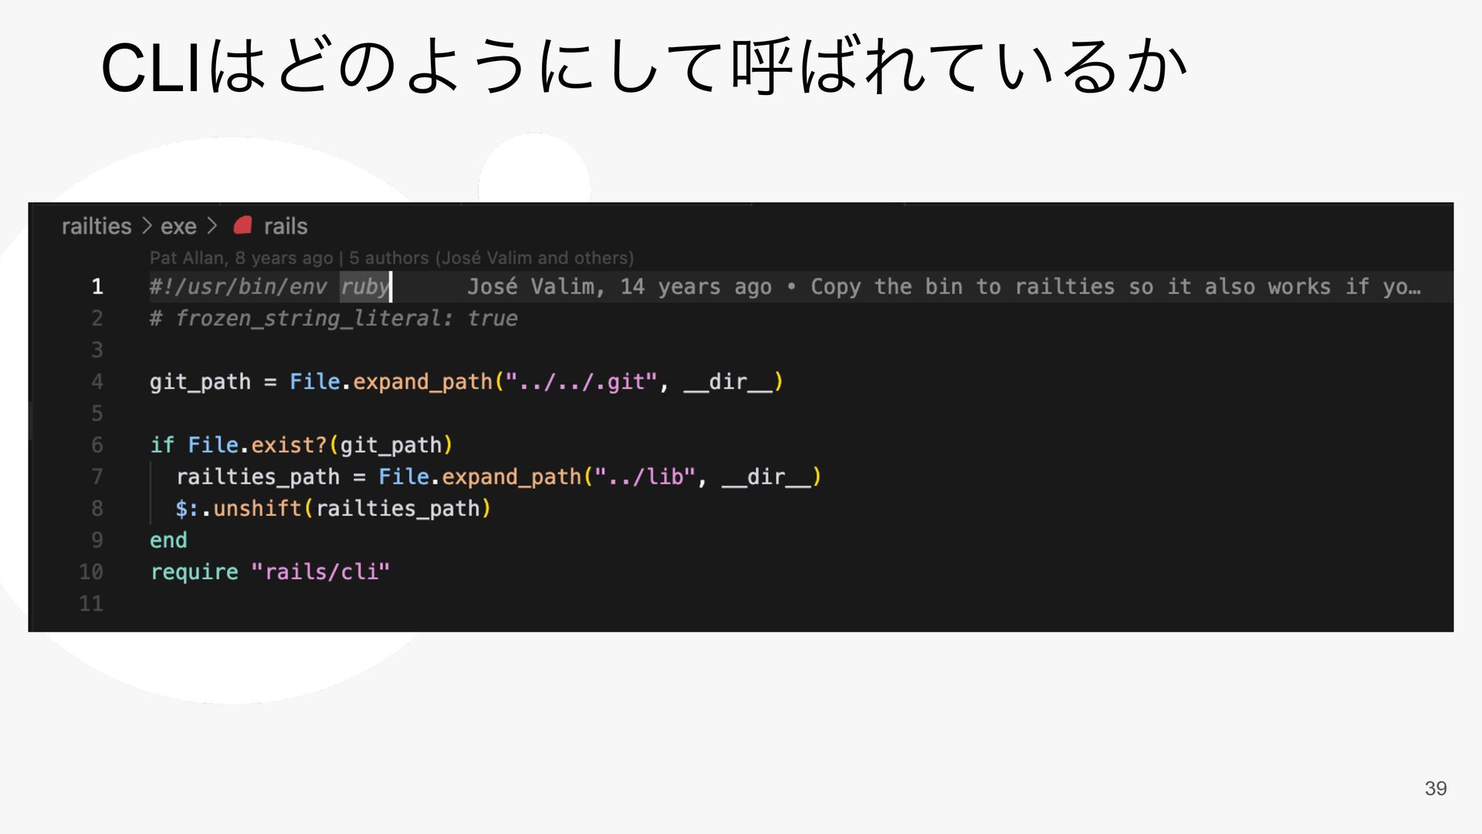Click the string "../lib" on line 7
The height and width of the screenshot is (834, 1482).
point(645,476)
